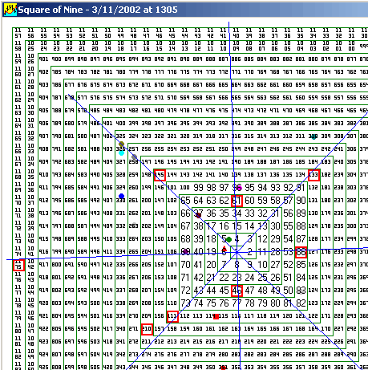
Task: Select the red triangle marker at cell 6
Action: click(x=224, y=248)
